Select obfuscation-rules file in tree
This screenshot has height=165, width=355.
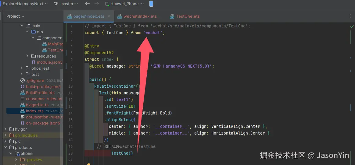[41, 117]
